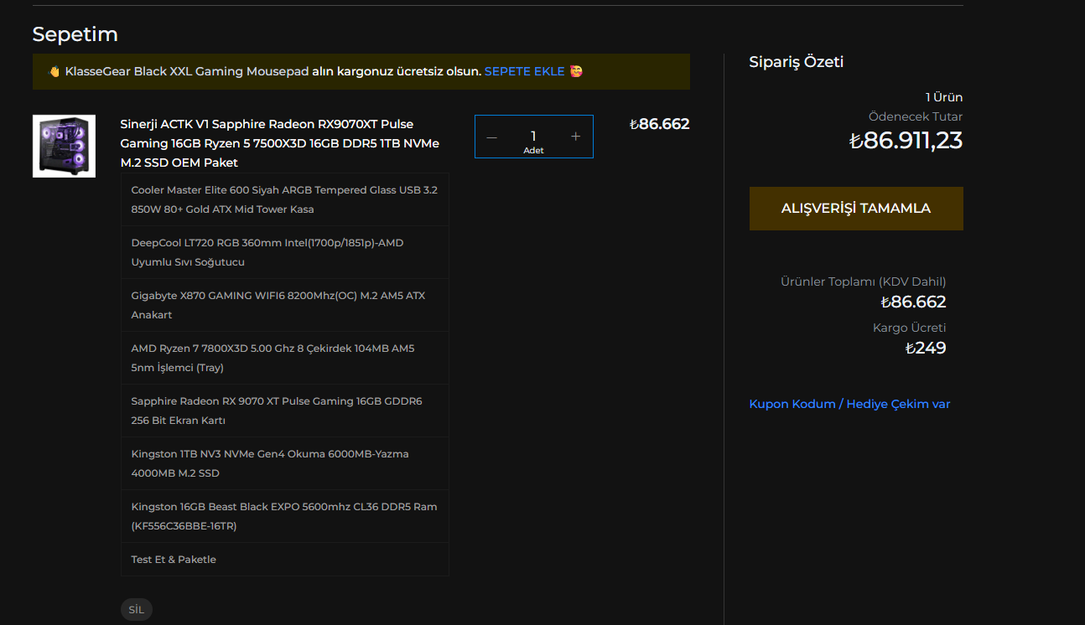Image resolution: width=1085 pixels, height=625 pixels.
Task: Click the KlasseGear Black XXL Gaming Mousepad text
Action: [x=187, y=71]
